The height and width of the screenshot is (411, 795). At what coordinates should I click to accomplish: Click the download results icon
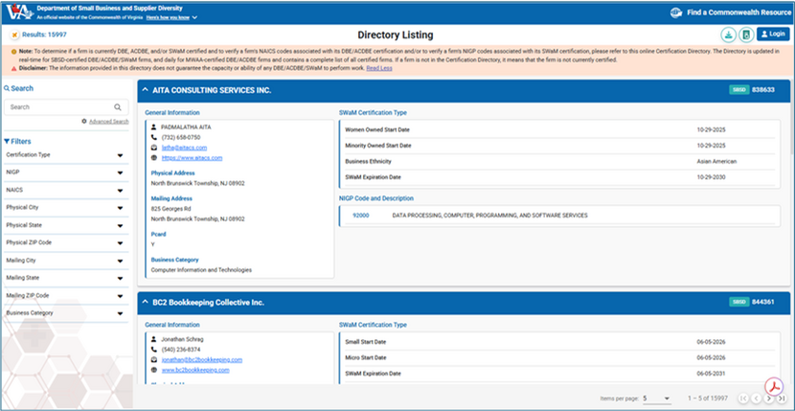[x=729, y=34]
